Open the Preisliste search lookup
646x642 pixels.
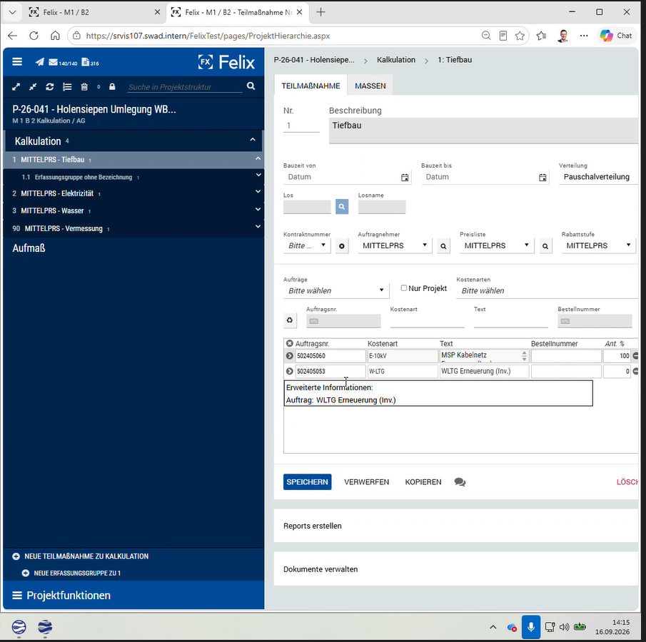(x=545, y=246)
